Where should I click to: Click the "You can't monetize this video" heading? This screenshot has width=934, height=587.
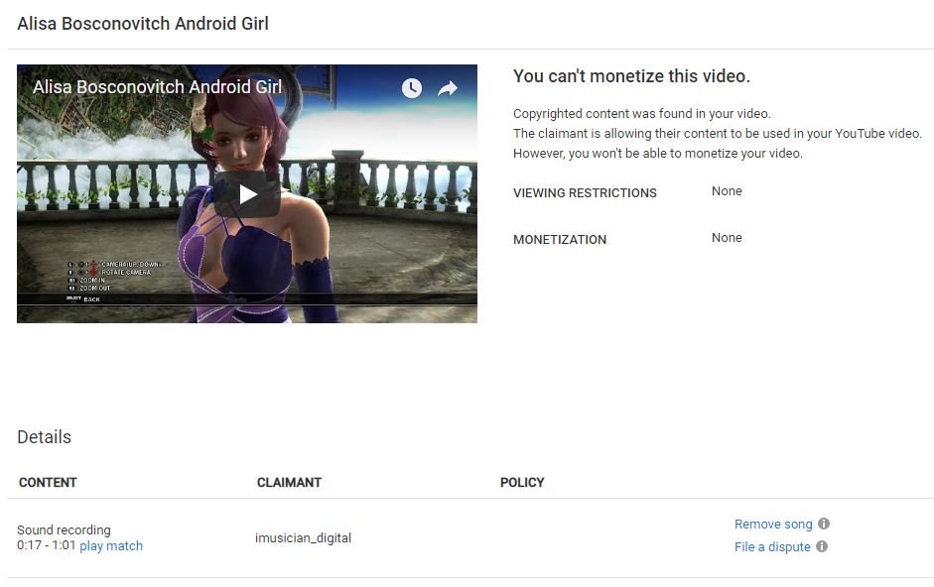[631, 76]
